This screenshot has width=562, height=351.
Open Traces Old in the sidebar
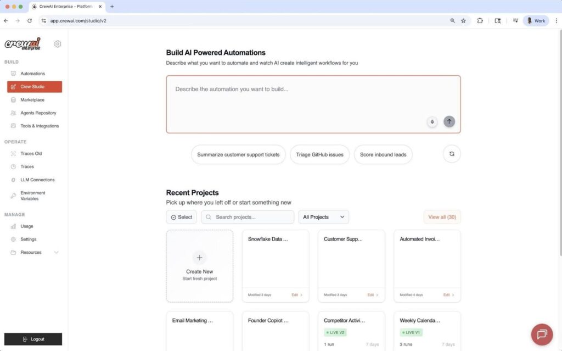35,154
